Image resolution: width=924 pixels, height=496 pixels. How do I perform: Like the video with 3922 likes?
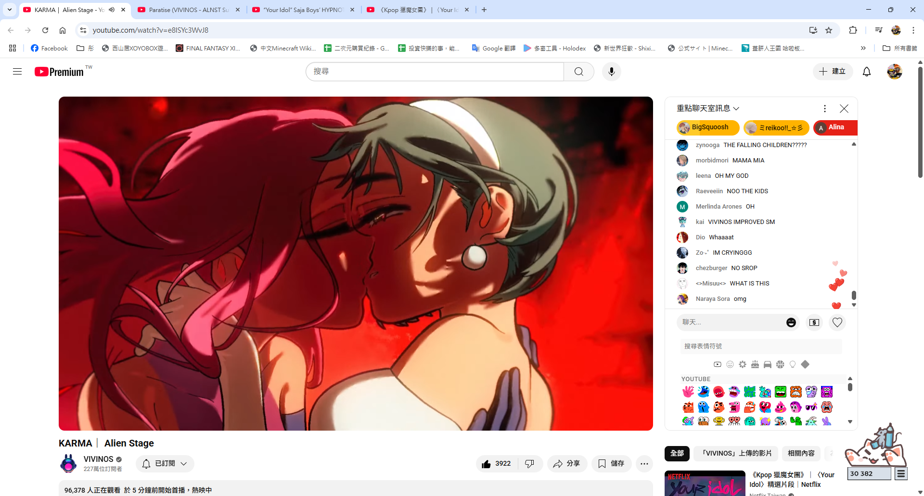(x=496, y=464)
